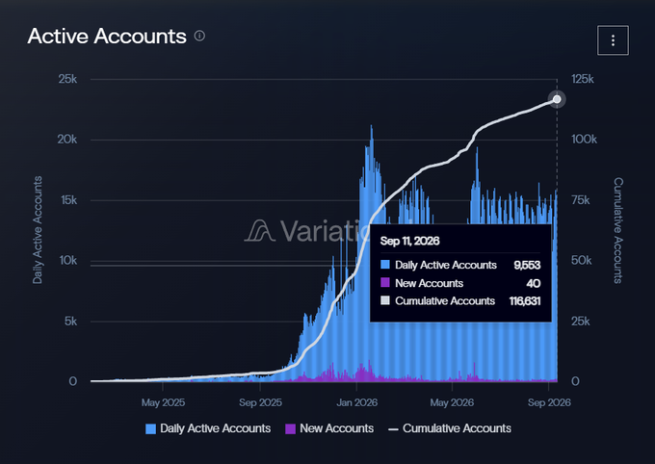
Task: Click the 25k right axis label
Action: [580, 322]
